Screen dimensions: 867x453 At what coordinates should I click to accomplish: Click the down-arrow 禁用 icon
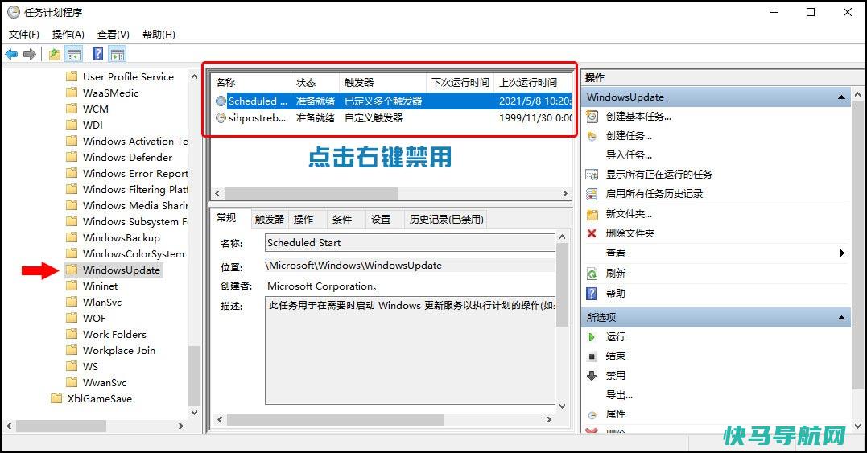pos(592,376)
